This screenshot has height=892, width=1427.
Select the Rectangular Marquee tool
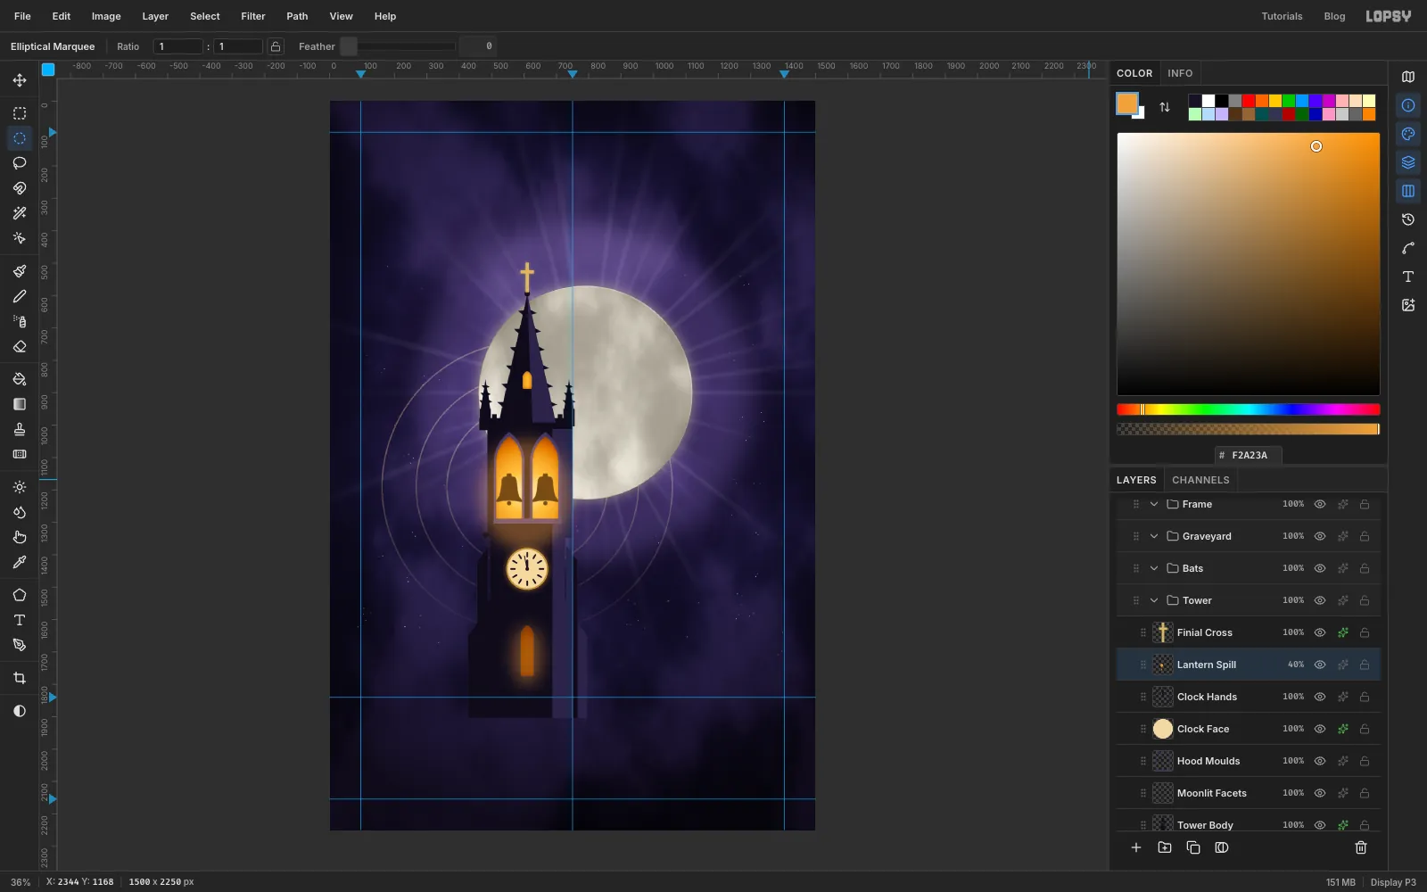(20, 113)
